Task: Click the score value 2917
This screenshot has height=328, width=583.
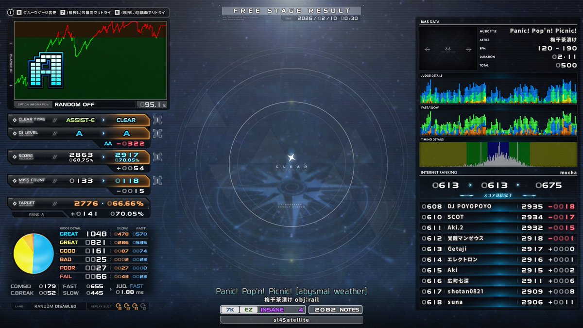Action: [x=127, y=154]
